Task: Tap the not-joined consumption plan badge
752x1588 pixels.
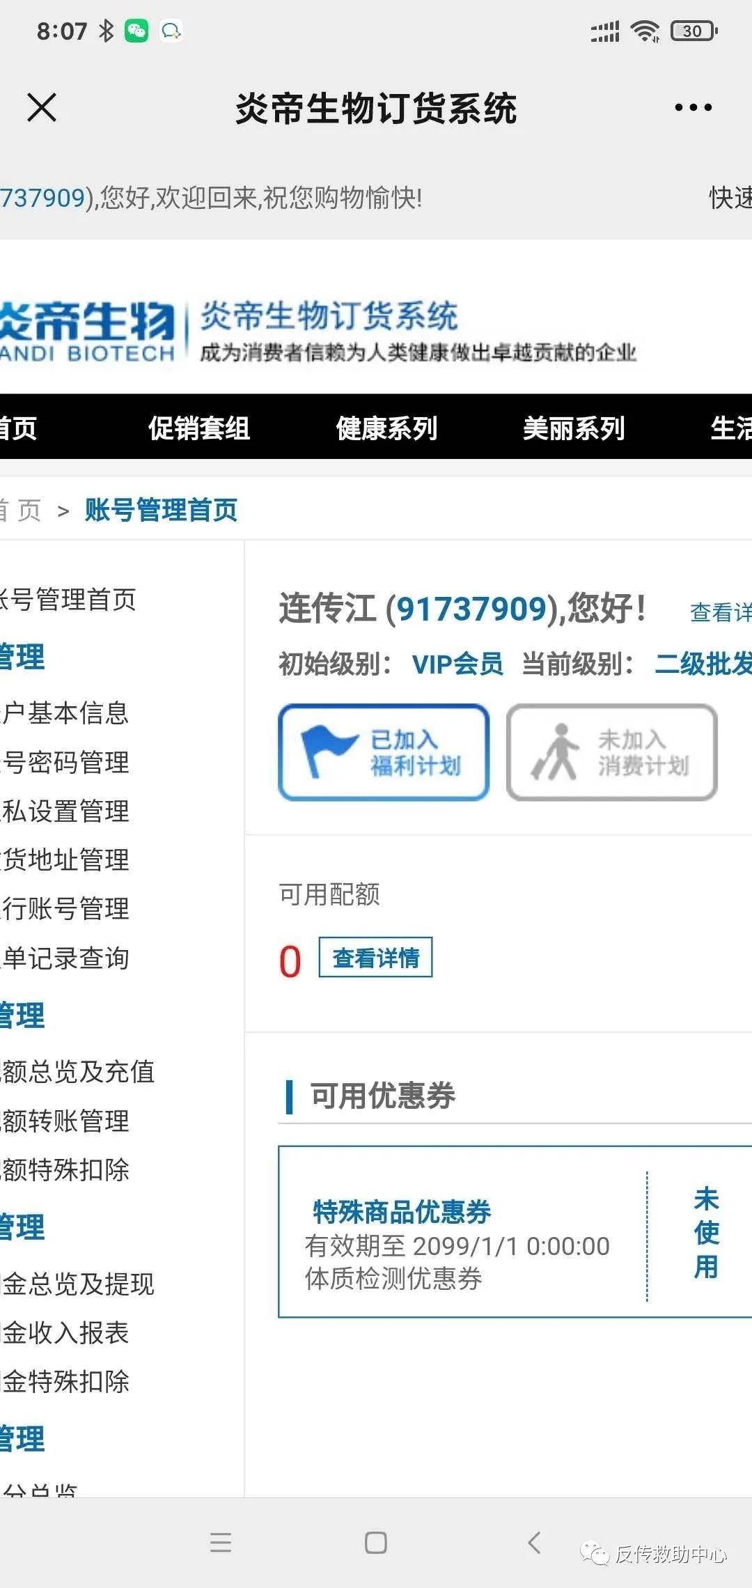Action: [612, 752]
